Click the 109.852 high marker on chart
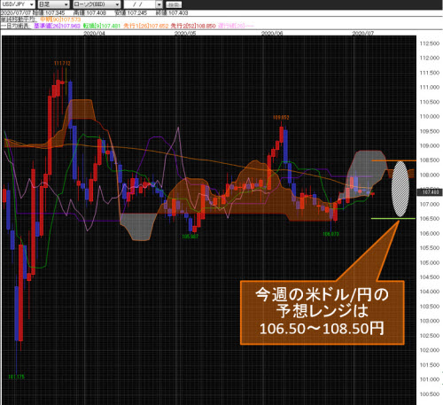443x405 pixels. click(281, 118)
